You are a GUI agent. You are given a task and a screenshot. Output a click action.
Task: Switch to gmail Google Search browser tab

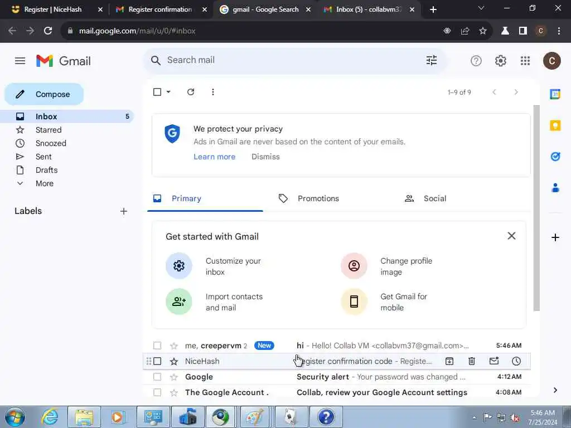265,9
